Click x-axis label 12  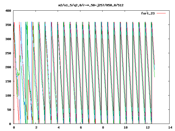coord(148,127)
